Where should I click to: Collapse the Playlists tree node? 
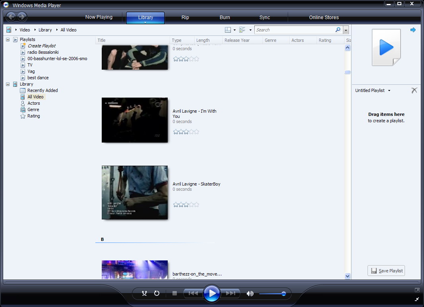coord(8,39)
